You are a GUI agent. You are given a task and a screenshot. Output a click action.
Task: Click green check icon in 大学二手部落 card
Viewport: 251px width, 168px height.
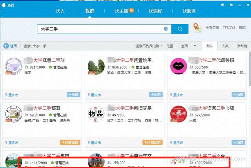(x=51, y=115)
